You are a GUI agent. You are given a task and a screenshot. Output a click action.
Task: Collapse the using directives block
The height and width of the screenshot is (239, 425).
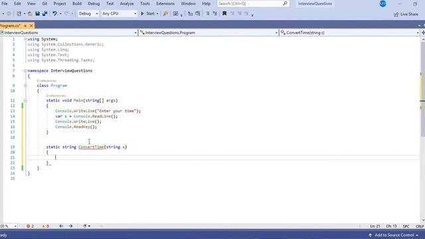(25, 39)
